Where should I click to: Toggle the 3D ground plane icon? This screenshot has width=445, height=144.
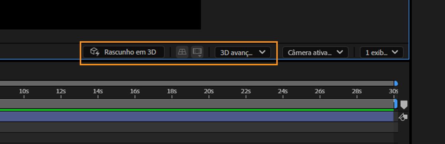pyautogui.click(x=182, y=52)
